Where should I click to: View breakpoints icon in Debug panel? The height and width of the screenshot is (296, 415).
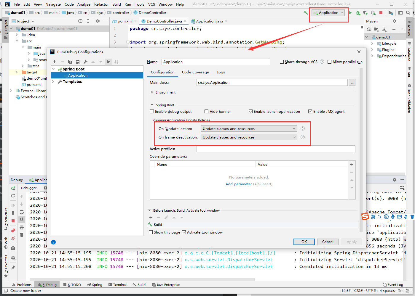(13, 230)
